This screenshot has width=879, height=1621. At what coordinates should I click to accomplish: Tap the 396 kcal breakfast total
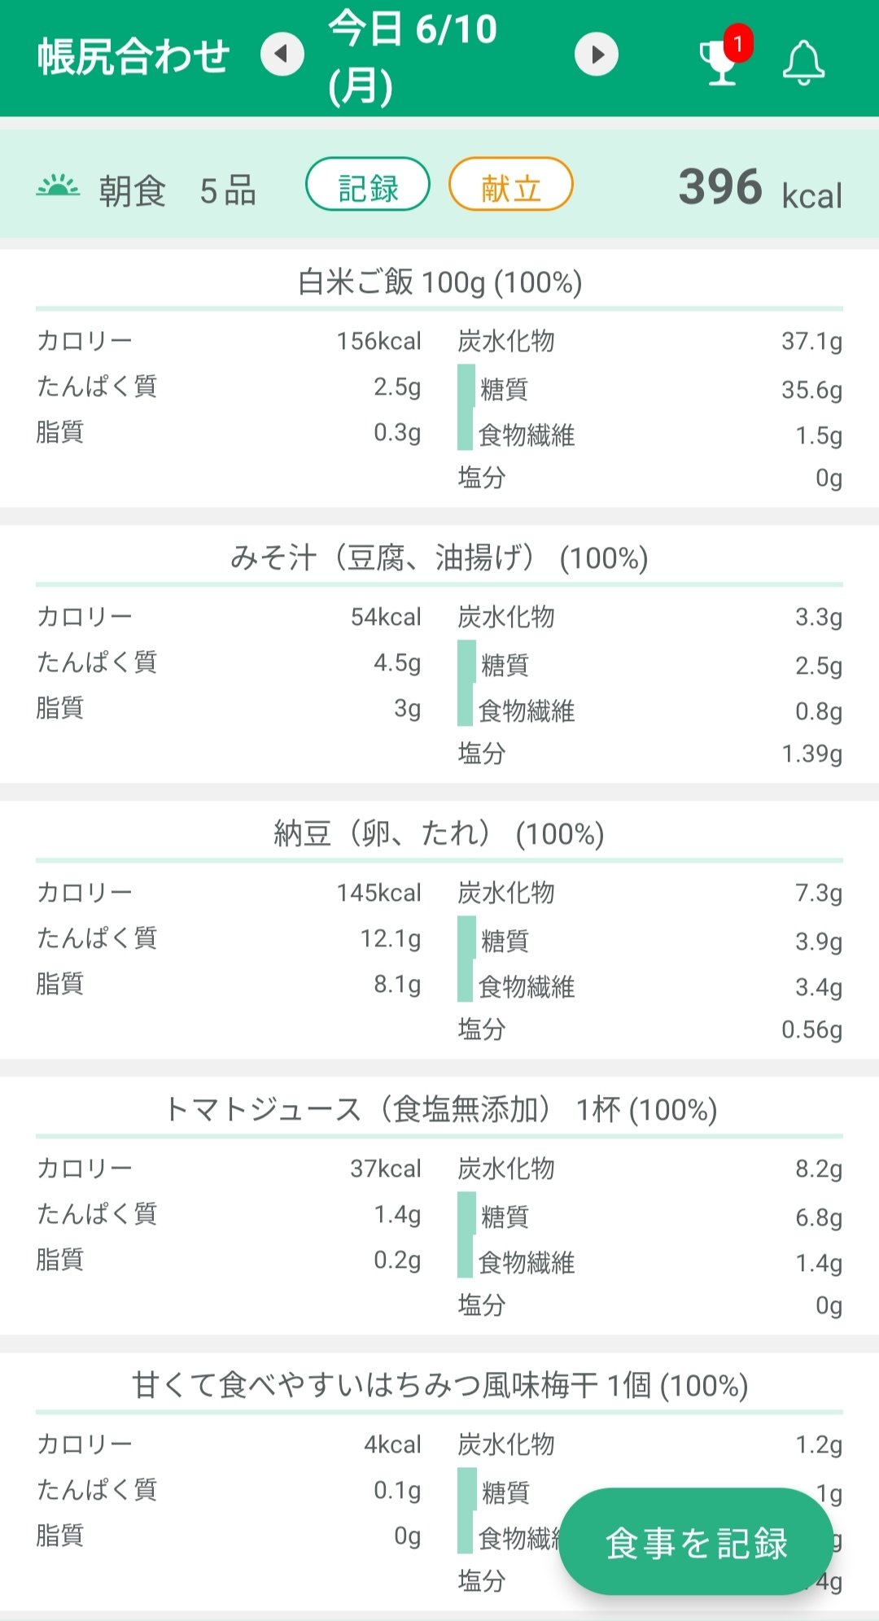pyautogui.click(x=759, y=189)
